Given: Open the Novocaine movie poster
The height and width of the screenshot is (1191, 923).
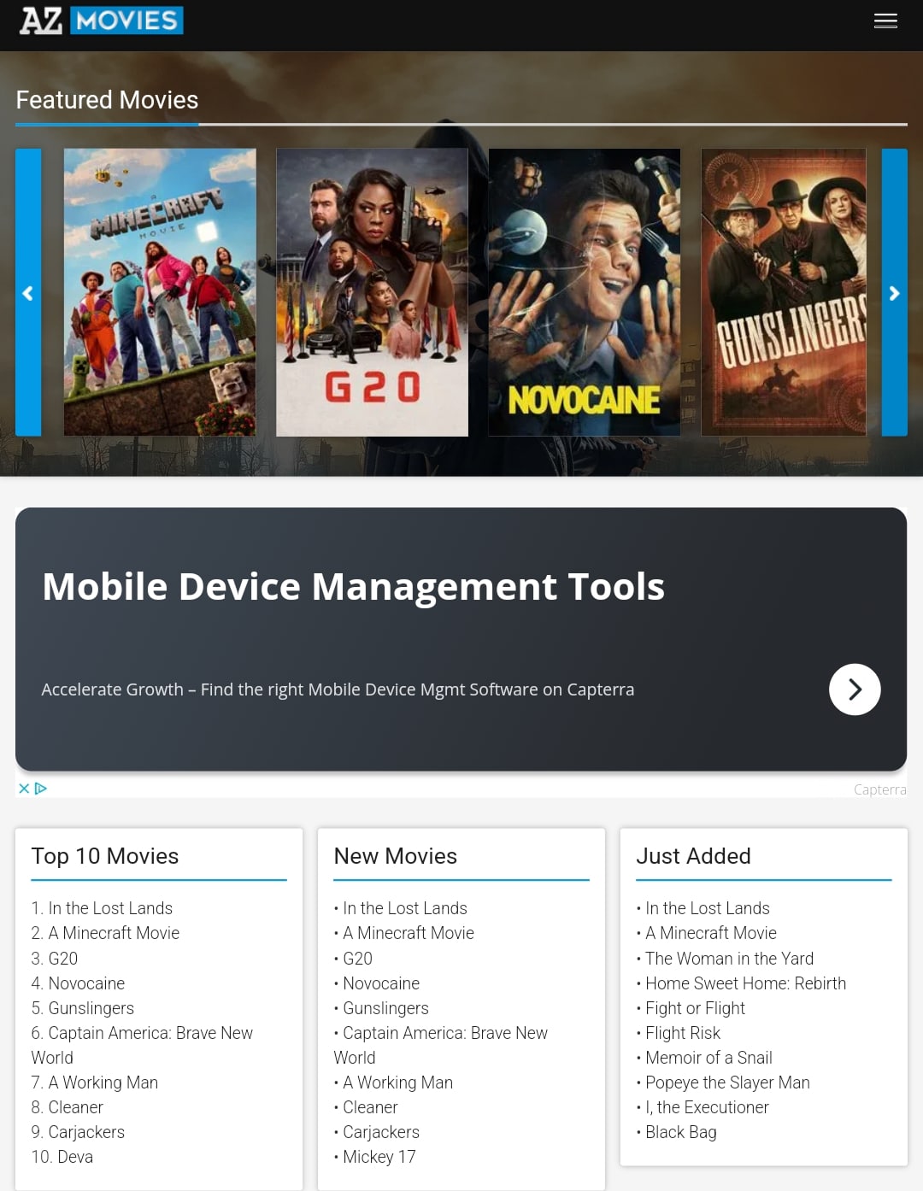Looking at the screenshot, I should pos(585,292).
